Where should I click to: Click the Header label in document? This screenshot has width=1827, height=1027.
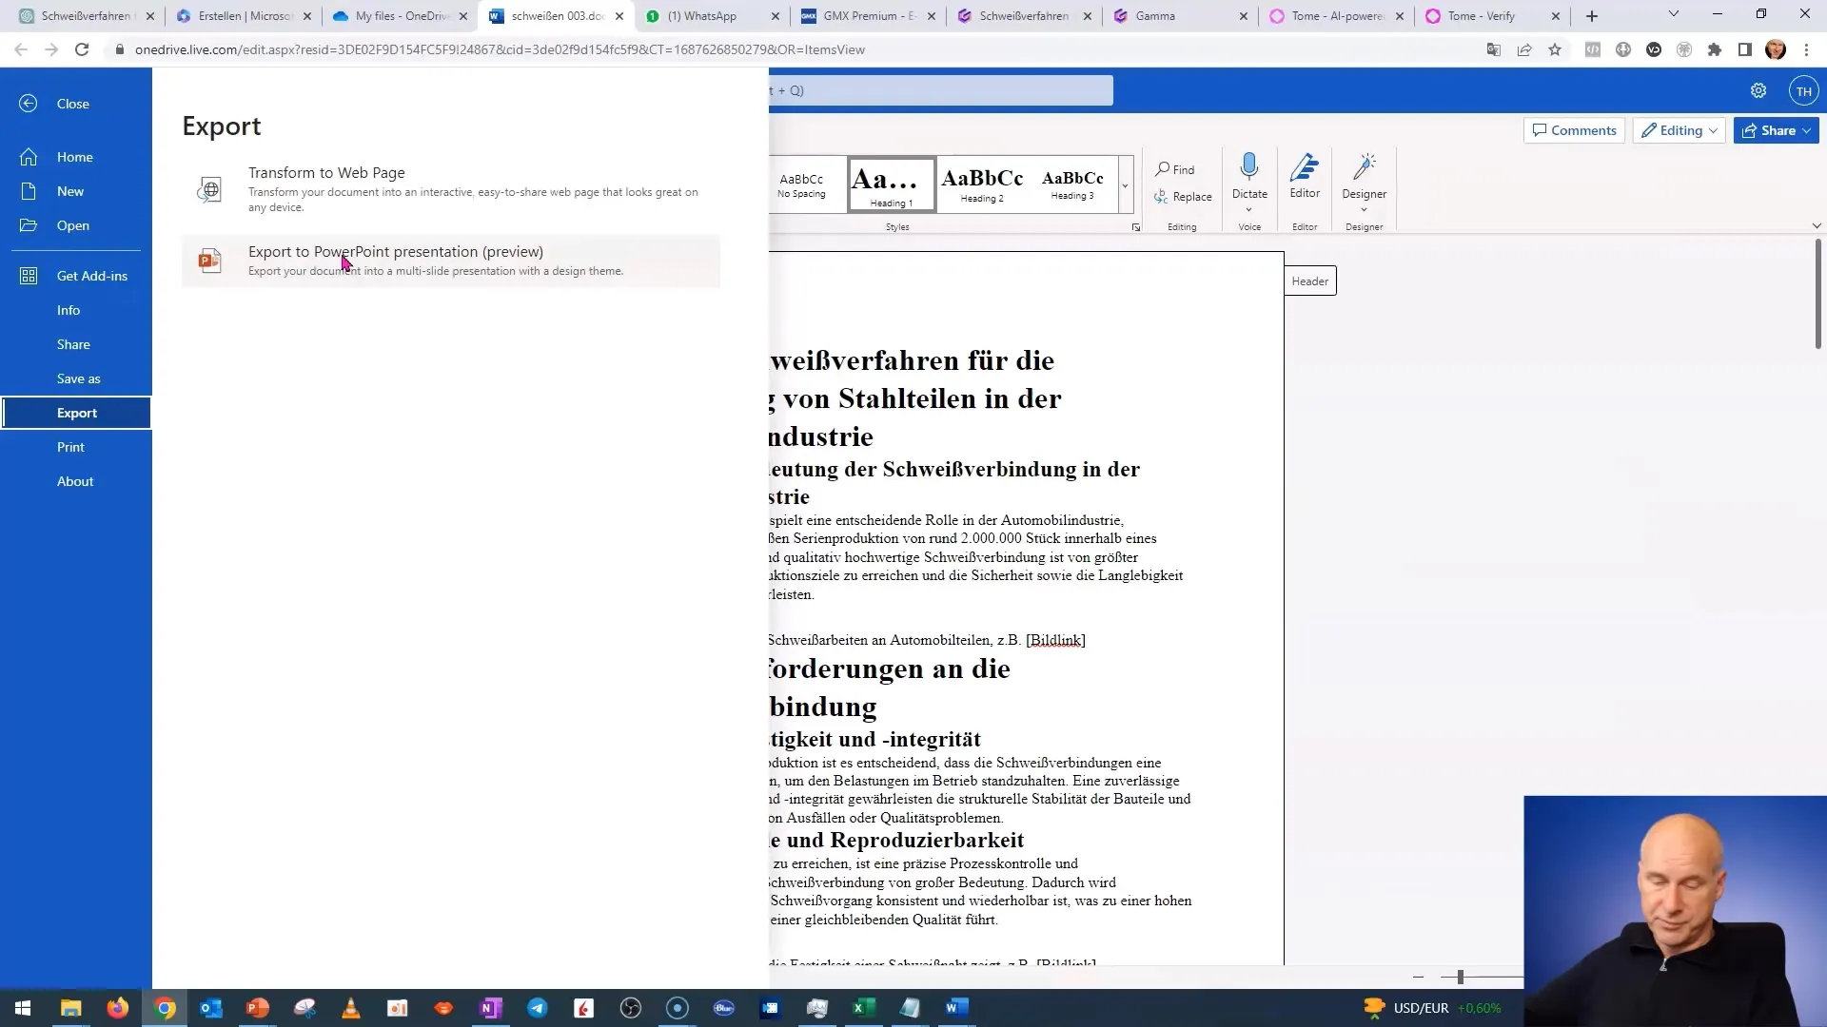(1311, 281)
